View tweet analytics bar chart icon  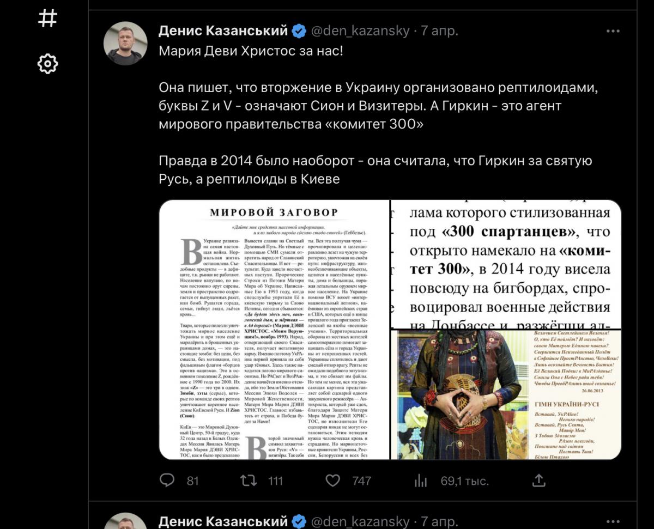coord(421,480)
